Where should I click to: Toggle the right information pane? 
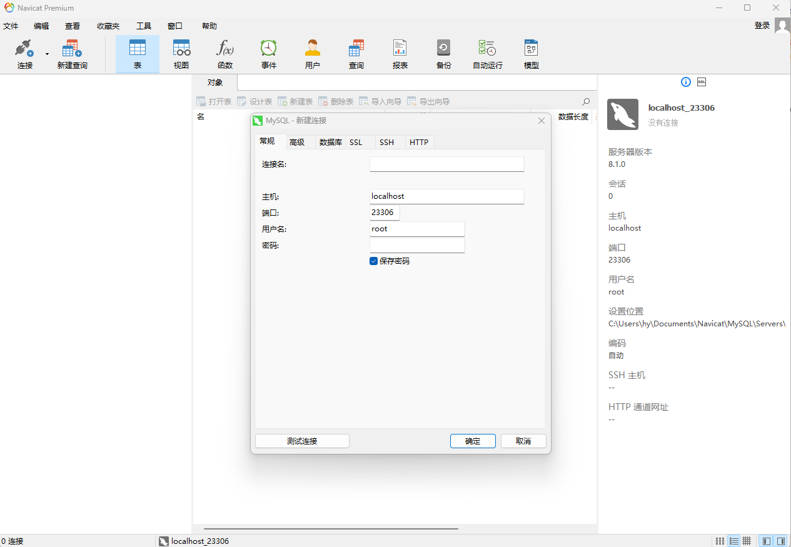(x=781, y=541)
